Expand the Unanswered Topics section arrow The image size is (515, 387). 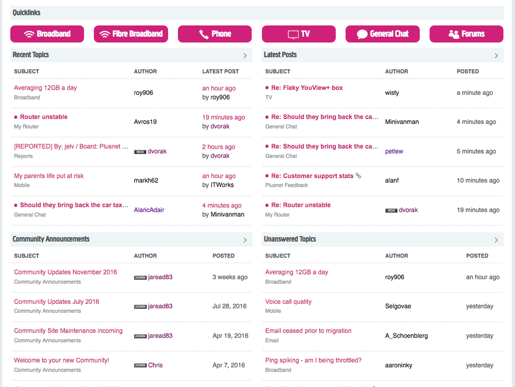[x=496, y=239]
